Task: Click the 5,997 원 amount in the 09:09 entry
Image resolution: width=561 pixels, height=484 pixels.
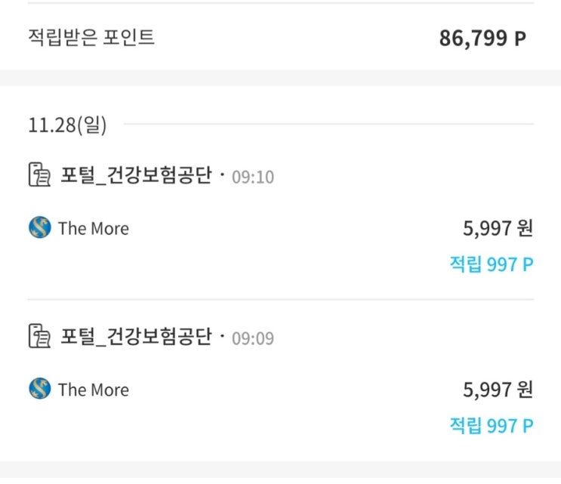Action: (x=497, y=390)
